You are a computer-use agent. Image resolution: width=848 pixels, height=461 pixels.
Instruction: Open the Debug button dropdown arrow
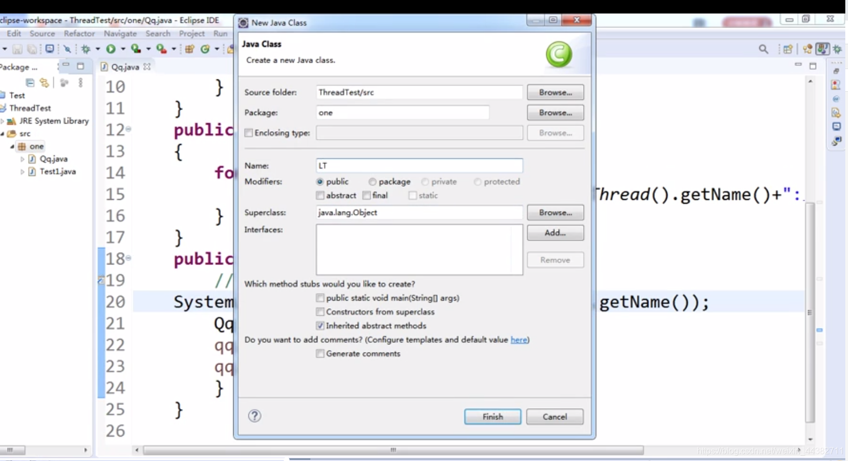pyautogui.click(x=98, y=49)
